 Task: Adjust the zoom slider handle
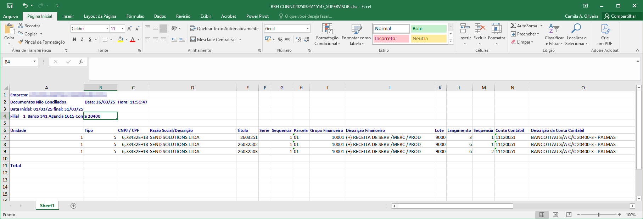599,215
